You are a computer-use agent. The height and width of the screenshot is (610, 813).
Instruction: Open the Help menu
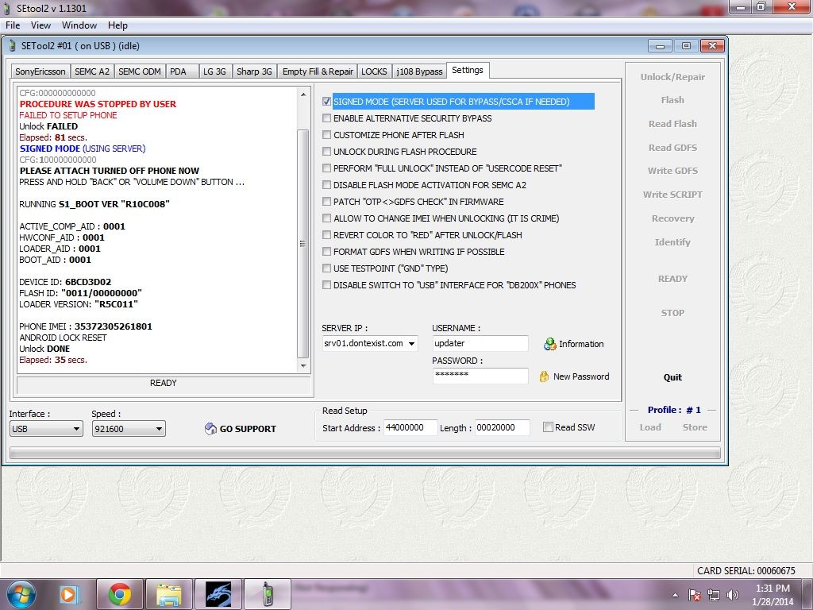(118, 25)
